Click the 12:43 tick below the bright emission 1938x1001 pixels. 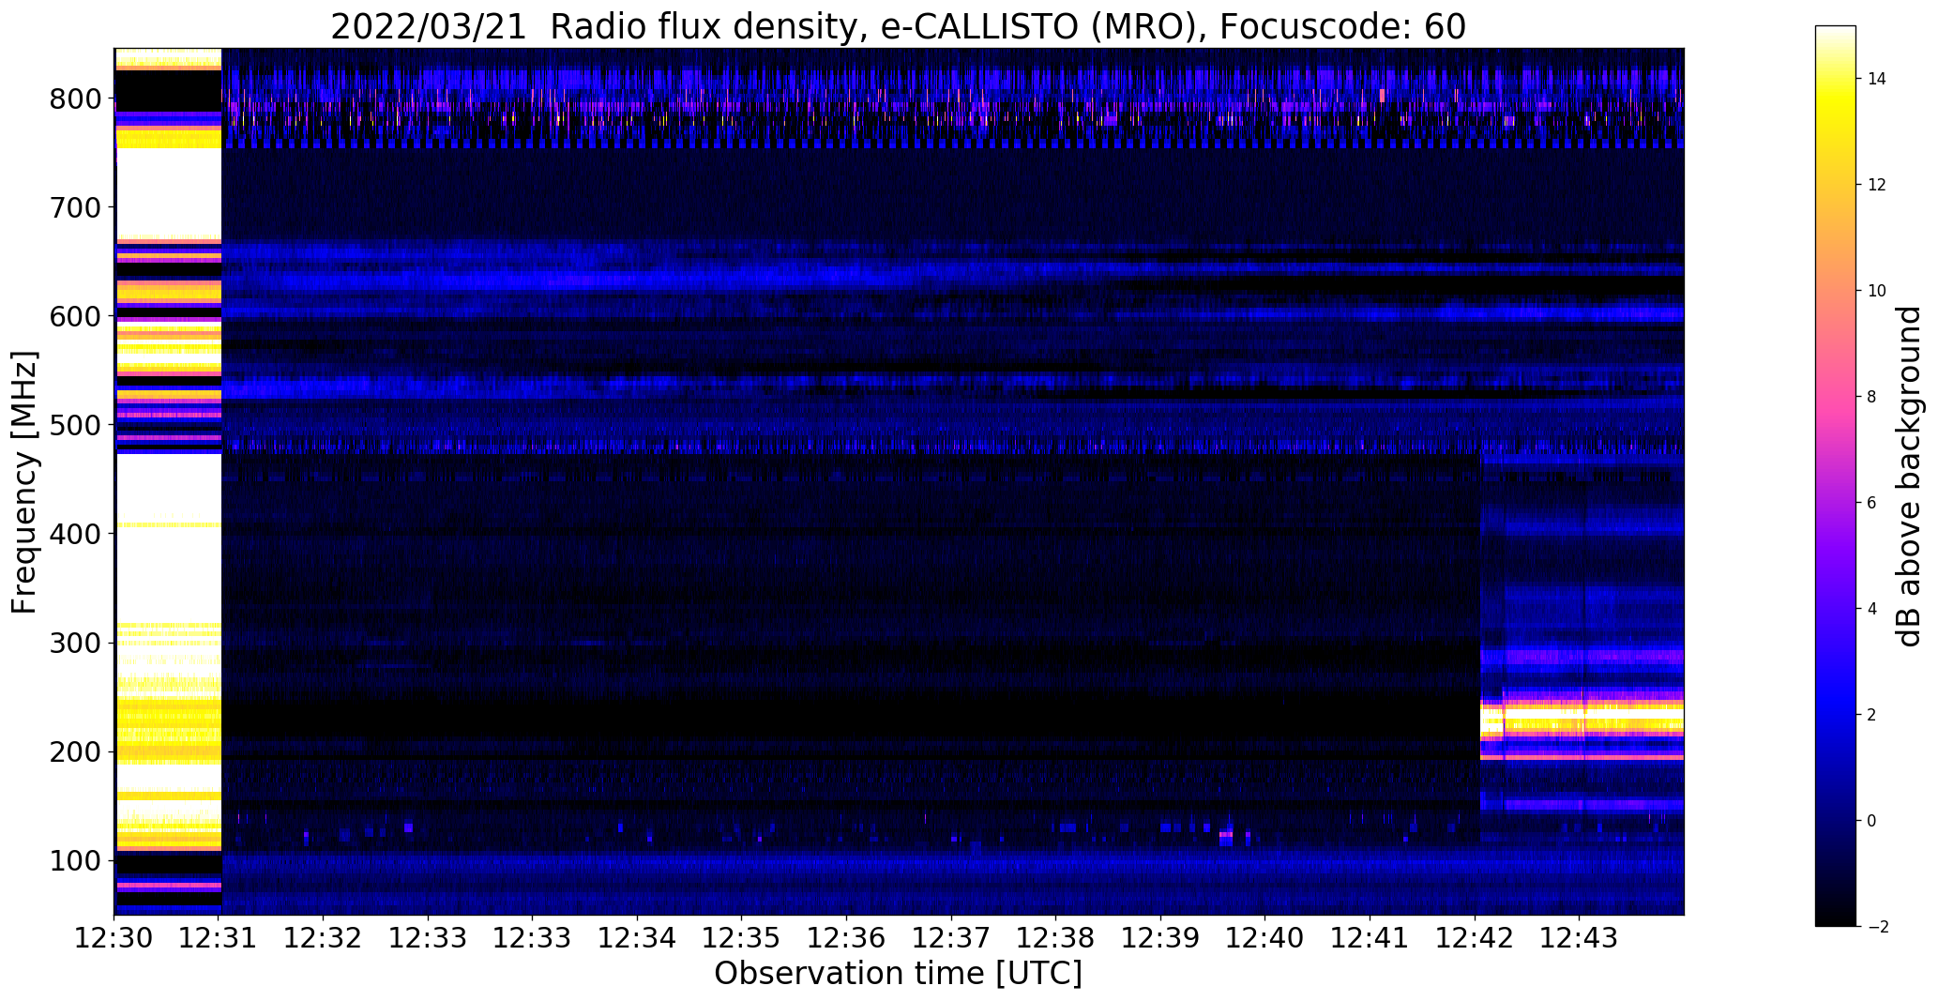(1580, 939)
